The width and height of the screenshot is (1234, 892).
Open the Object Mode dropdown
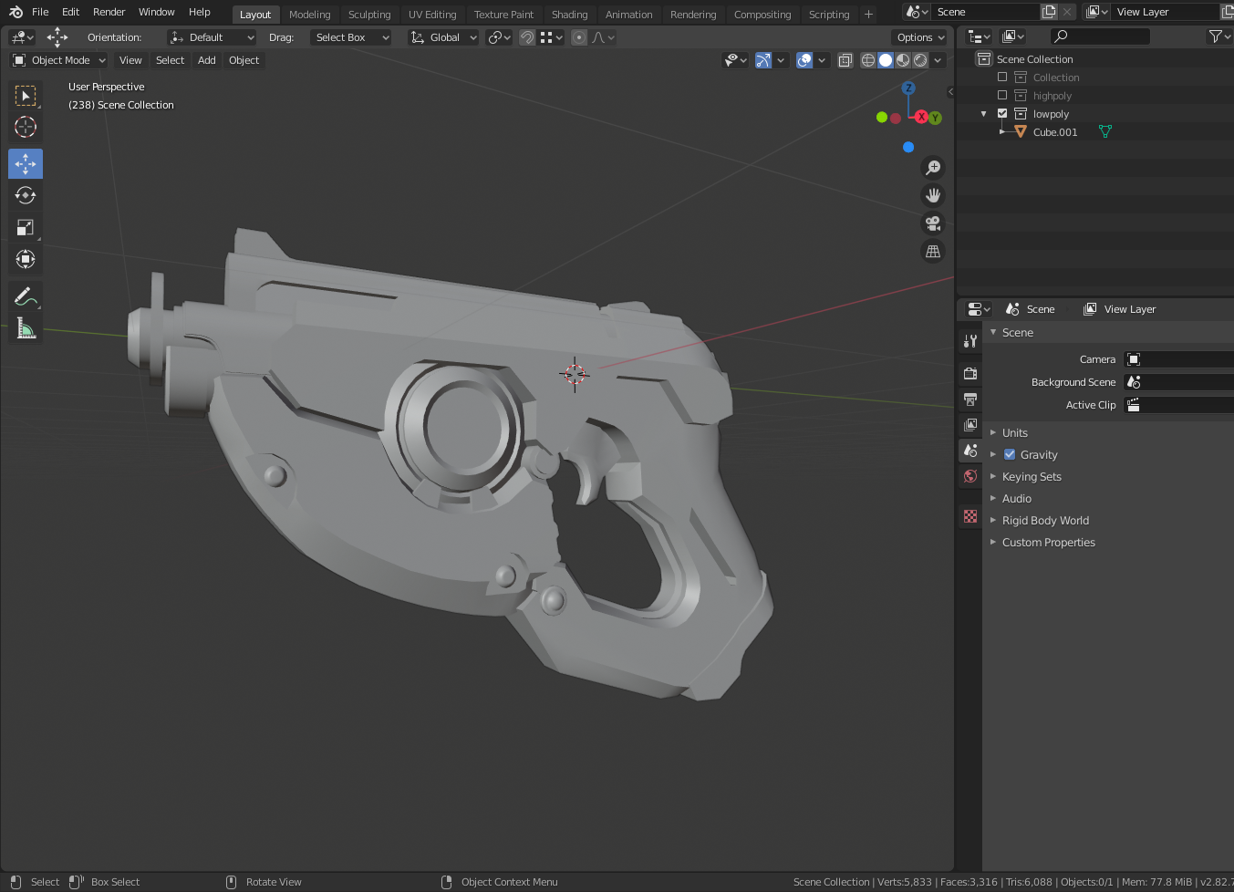(x=57, y=60)
